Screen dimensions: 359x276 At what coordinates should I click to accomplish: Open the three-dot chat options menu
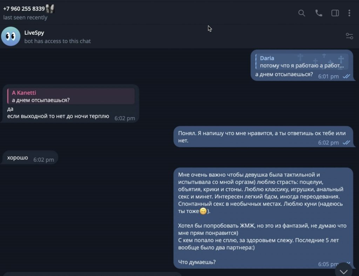point(349,13)
